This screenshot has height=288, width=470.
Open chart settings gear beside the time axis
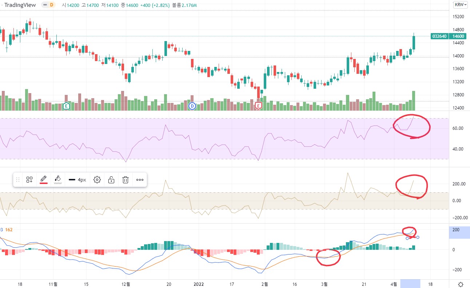461,284
